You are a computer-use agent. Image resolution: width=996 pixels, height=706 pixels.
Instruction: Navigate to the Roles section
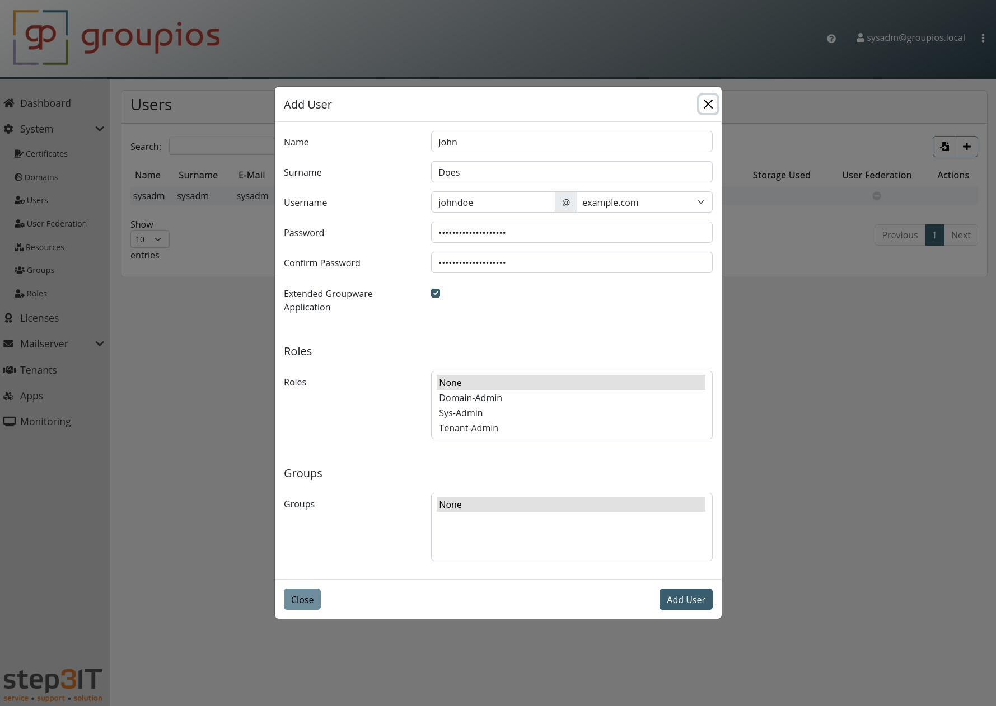pos(37,293)
